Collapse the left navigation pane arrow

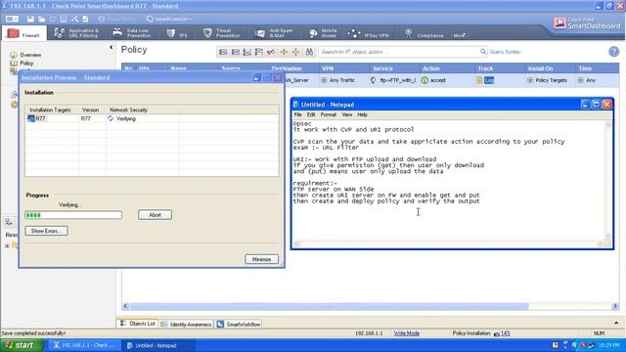[x=111, y=48]
